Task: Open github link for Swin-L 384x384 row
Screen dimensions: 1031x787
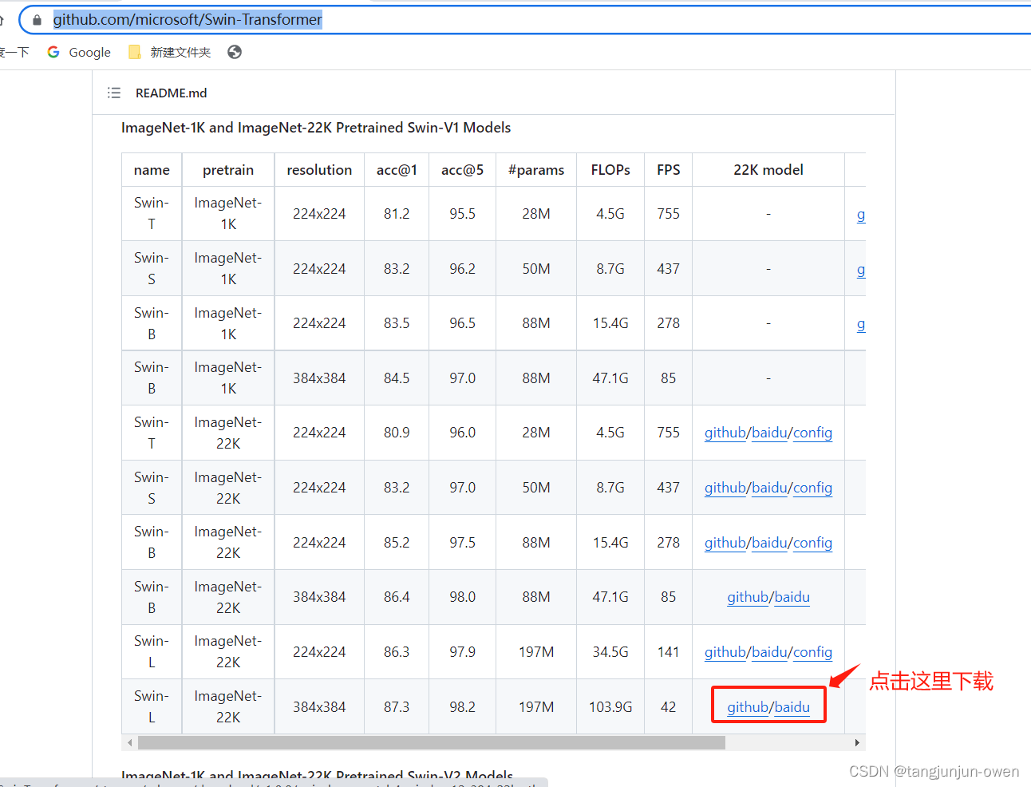Action: [748, 707]
